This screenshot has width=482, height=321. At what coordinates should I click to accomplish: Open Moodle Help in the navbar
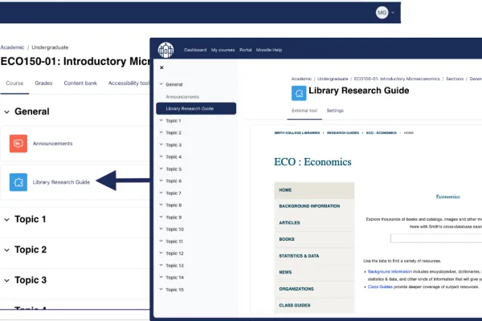pos(269,50)
